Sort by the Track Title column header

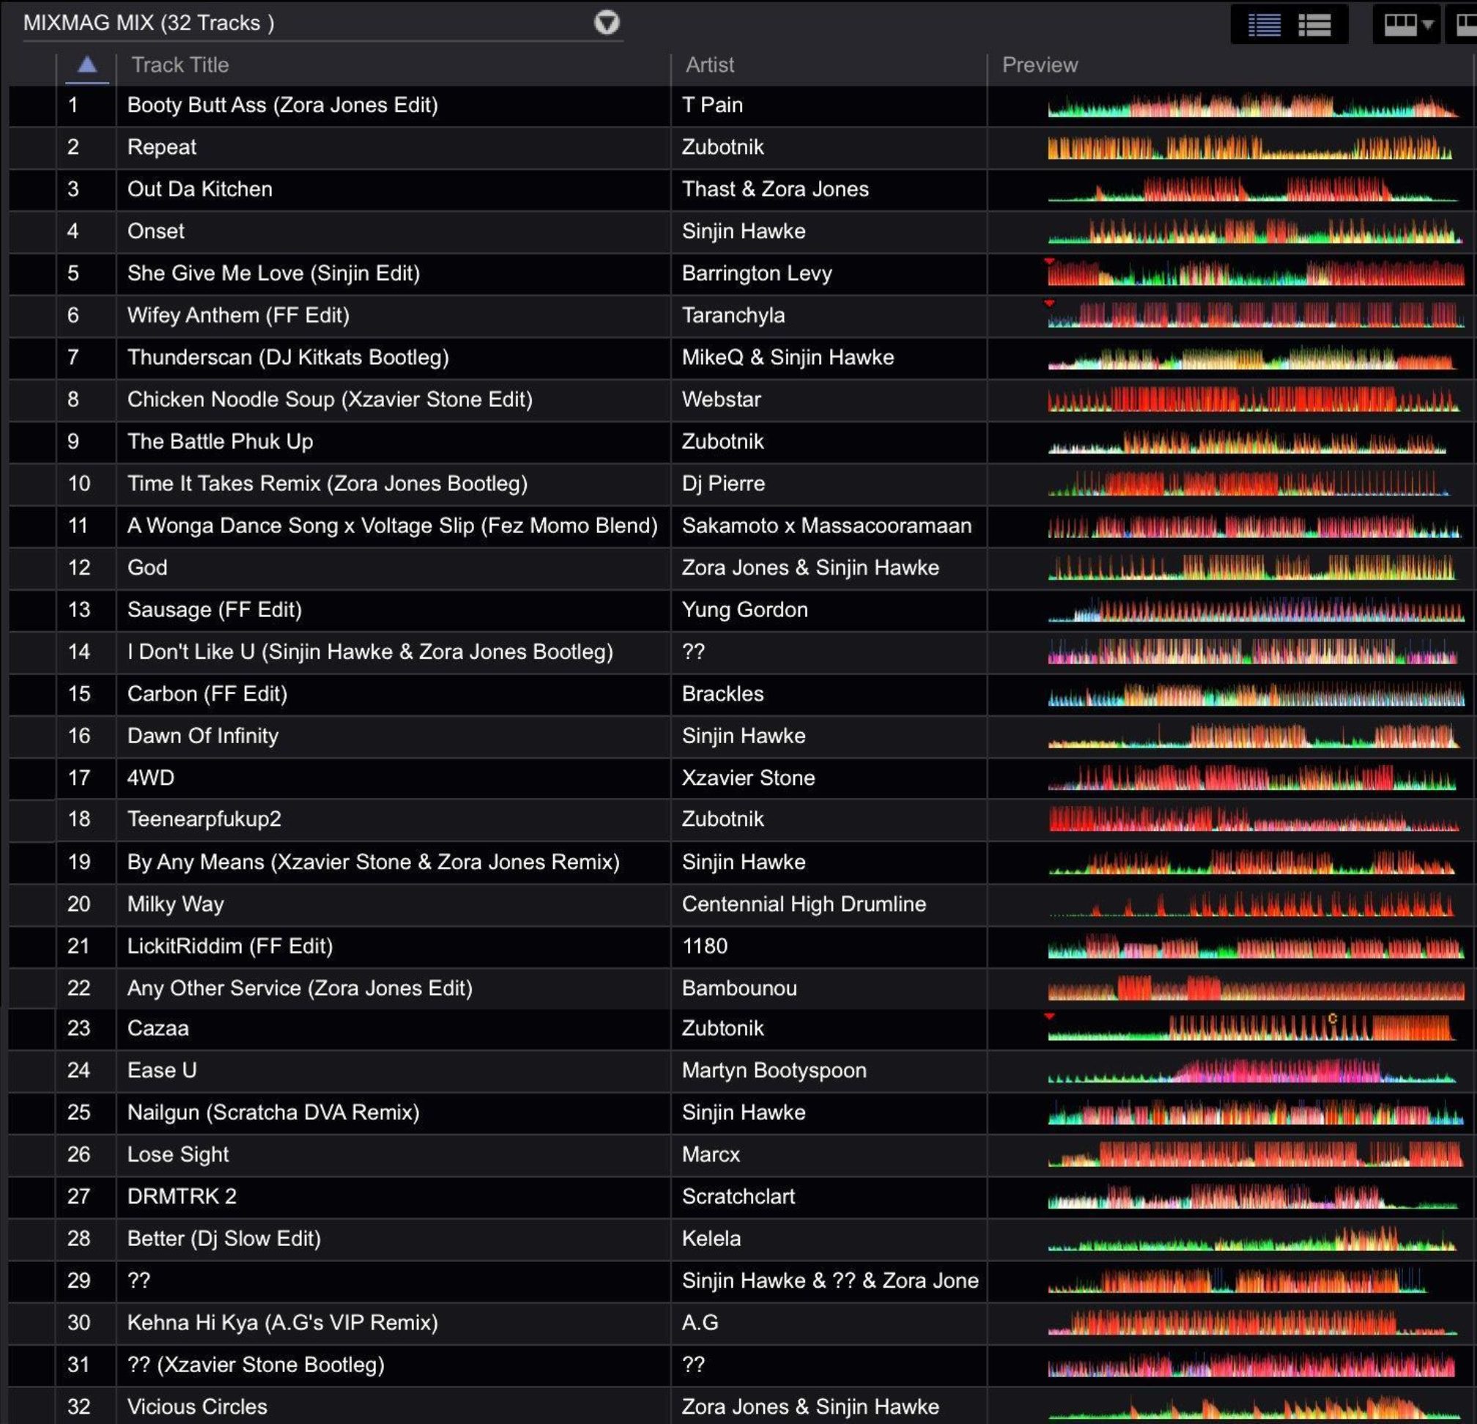180,64
